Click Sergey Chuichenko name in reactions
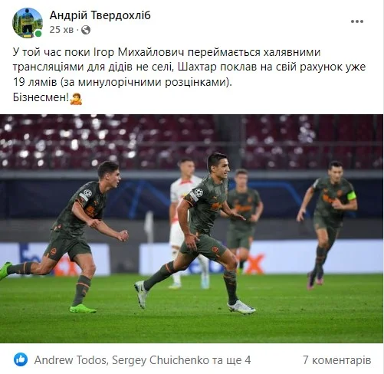The height and width of the screenshot is (374, 384). click(161, 360)
